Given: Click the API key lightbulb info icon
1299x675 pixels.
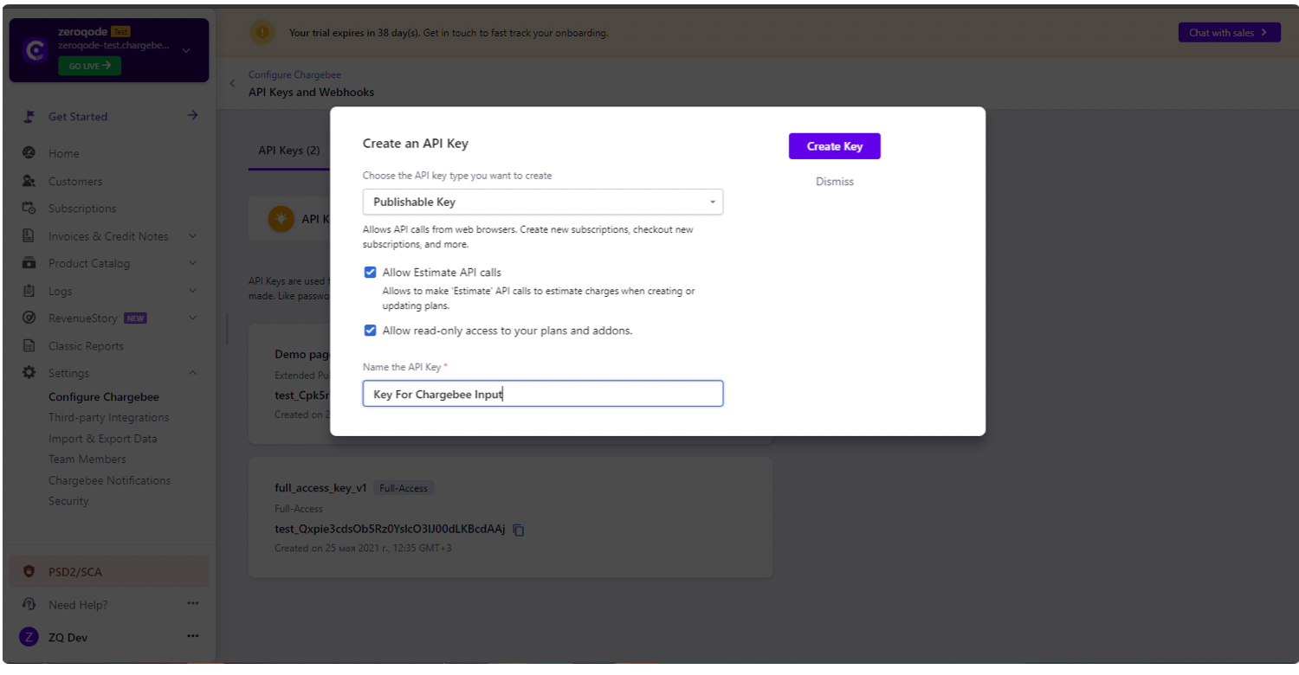Looking at the screenshot, I should point(281,219).
